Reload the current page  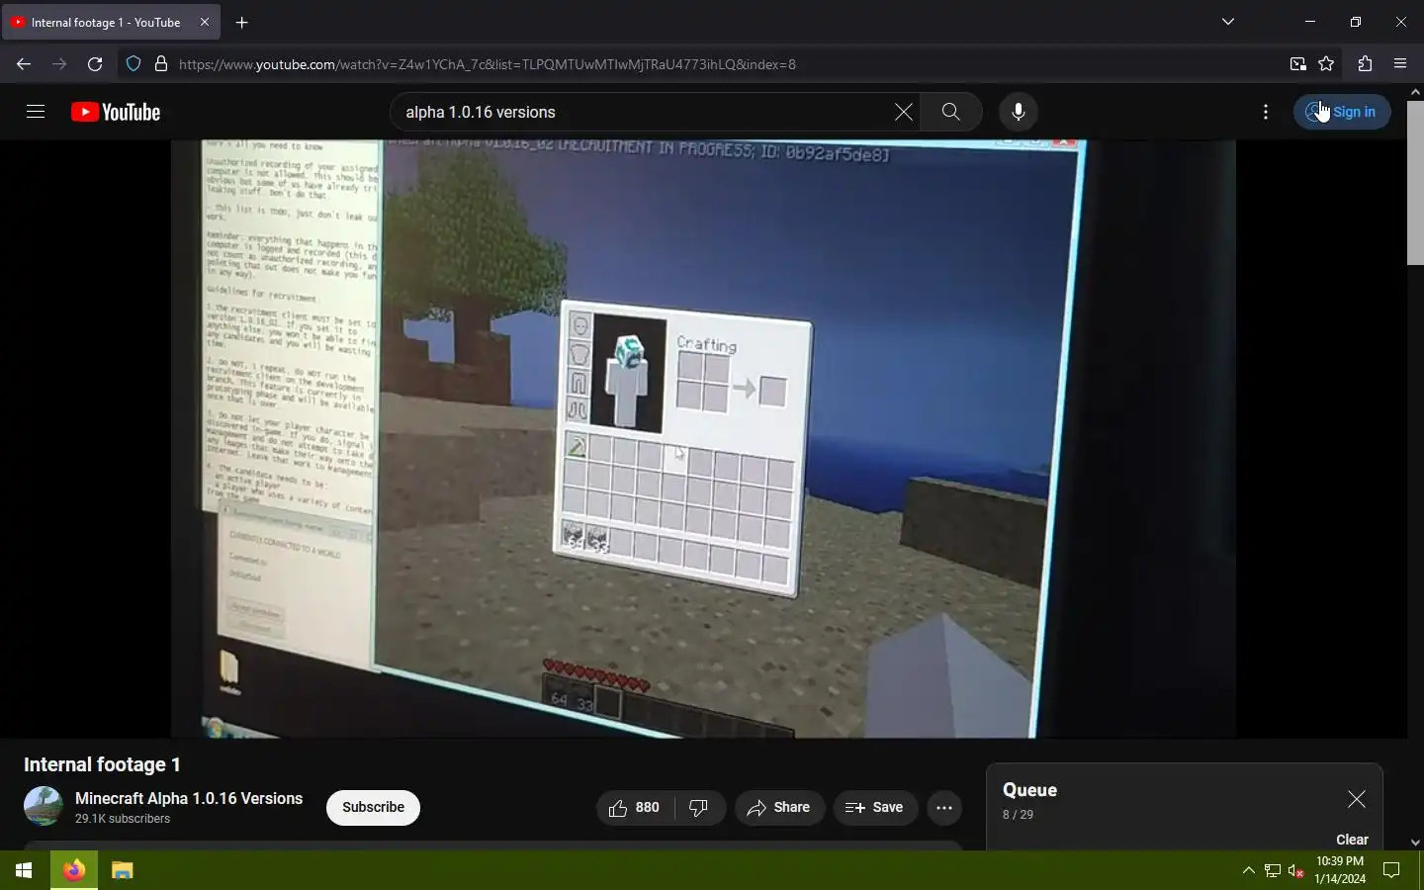pos(95,64)
